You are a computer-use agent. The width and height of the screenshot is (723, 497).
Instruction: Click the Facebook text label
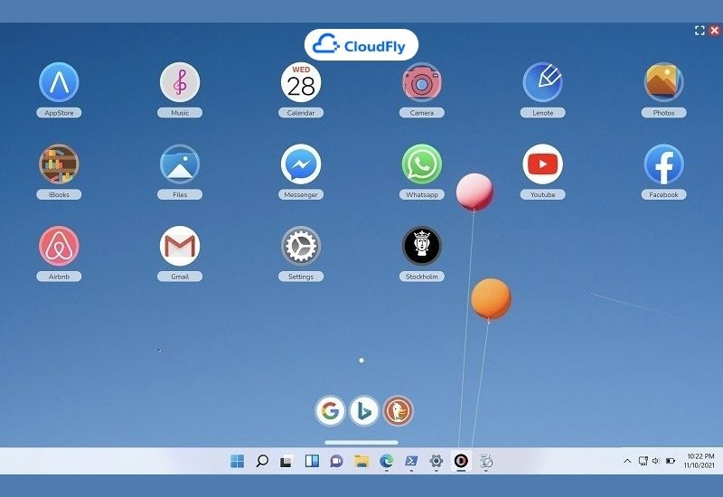663,194
